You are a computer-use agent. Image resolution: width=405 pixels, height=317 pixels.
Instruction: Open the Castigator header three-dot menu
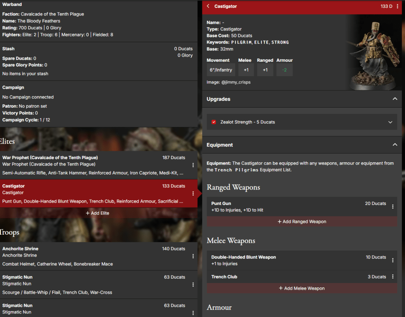click(x=398, y=6)
